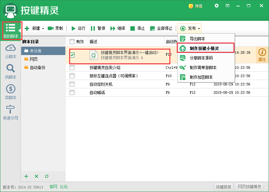The image size is (269, 192).
Task: Stop the script with 停止
Action: coord(138,28)
